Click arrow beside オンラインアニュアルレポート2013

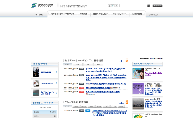click(57, 93)
